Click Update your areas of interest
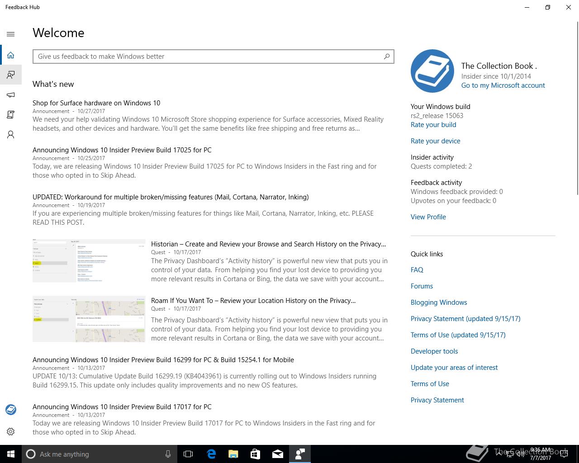Viewport: 579px width, 463px height. tap(454, 368)
